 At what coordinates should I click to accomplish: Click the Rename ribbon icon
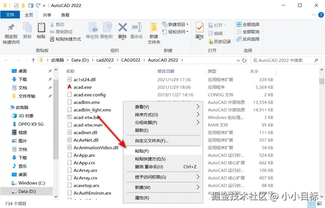click(x=137, y=27)
